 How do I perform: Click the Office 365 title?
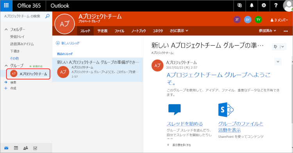tap(29, 5)
